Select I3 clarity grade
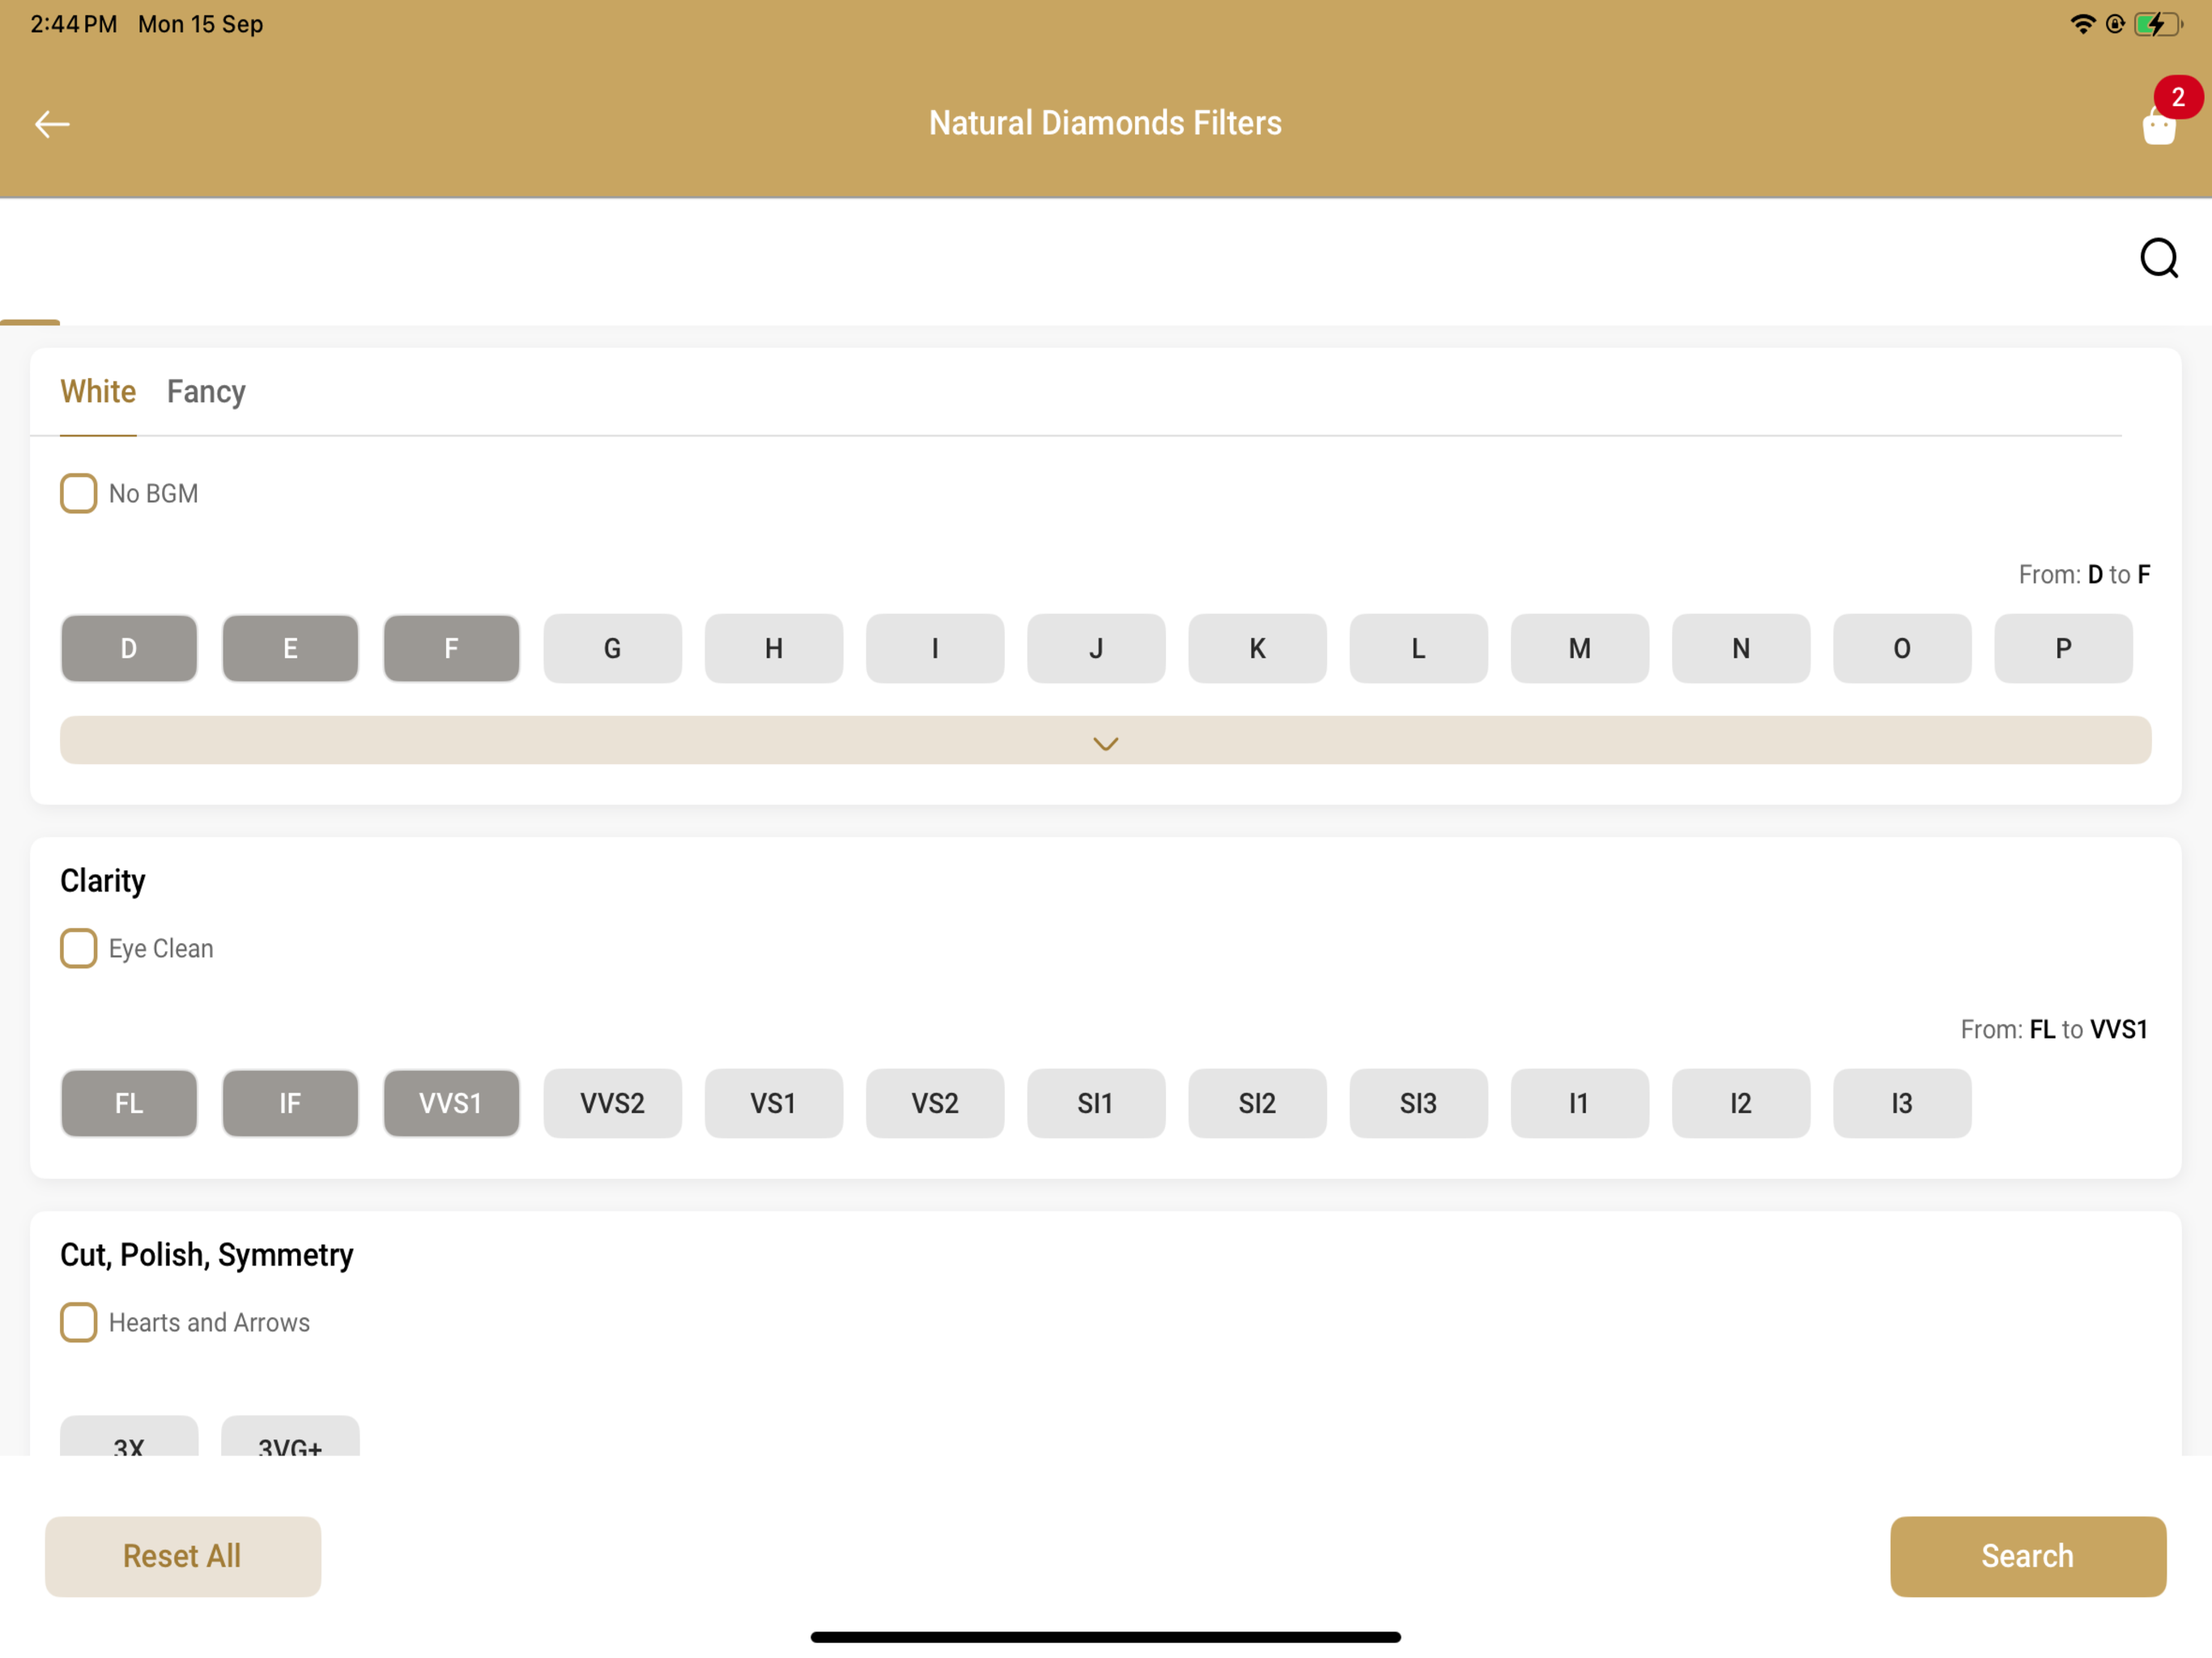Screen dimensions: 2212x1658 (1902, 1103)
